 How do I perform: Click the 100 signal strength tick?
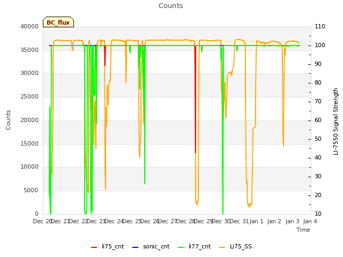point(320,45)
